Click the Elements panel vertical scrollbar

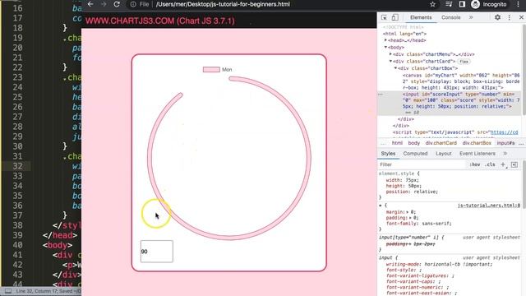pos(524,69)
